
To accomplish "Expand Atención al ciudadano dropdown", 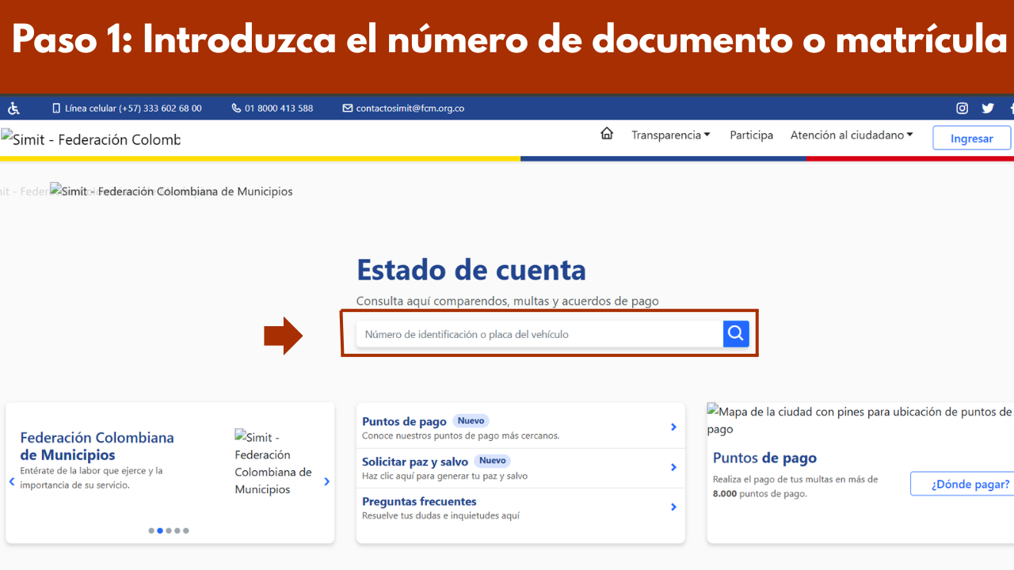I will click(x=852, y=135).
